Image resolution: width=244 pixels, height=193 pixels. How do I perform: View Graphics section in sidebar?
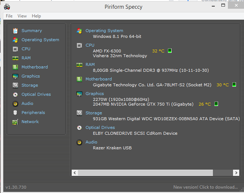[x=31, y=76]
